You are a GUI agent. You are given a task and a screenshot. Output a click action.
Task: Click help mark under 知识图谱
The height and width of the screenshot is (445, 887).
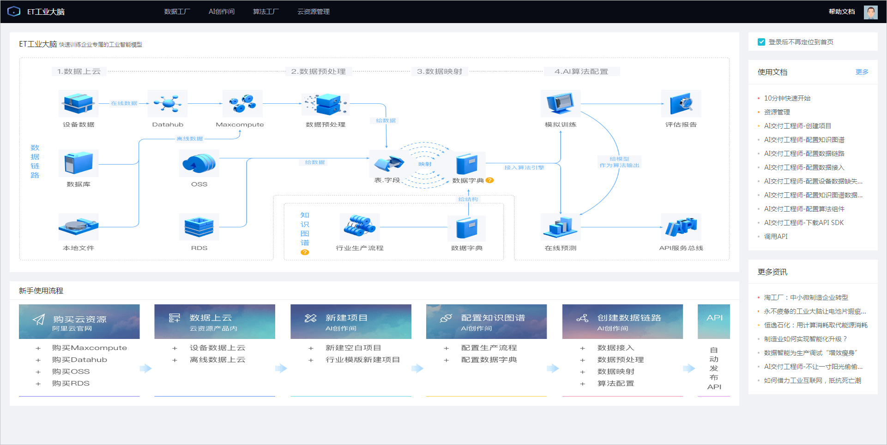click(x=305, y=252)
